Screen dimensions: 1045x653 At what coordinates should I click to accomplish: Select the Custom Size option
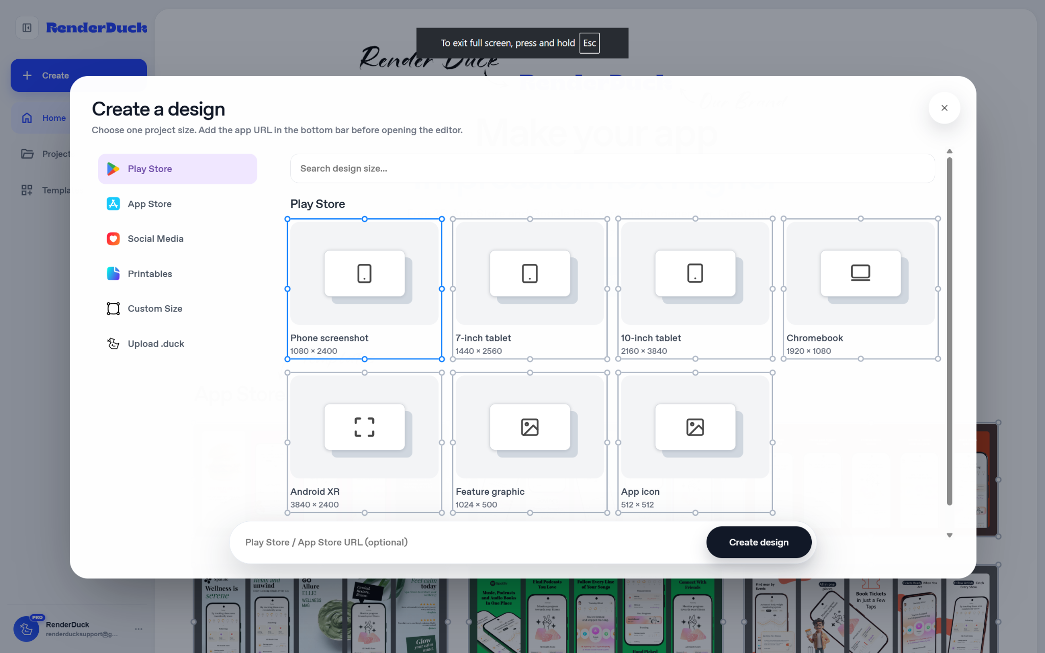pos(177,308)
